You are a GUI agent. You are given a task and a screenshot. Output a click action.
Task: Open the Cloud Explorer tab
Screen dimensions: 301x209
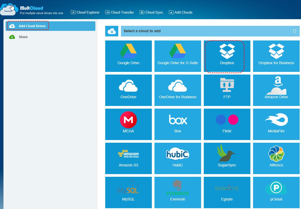tap(85, 12)
